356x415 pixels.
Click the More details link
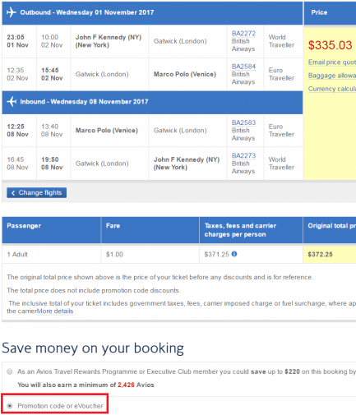tap(55, 311)
